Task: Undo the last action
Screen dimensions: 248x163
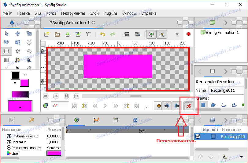Action: (x=102, y=34)
